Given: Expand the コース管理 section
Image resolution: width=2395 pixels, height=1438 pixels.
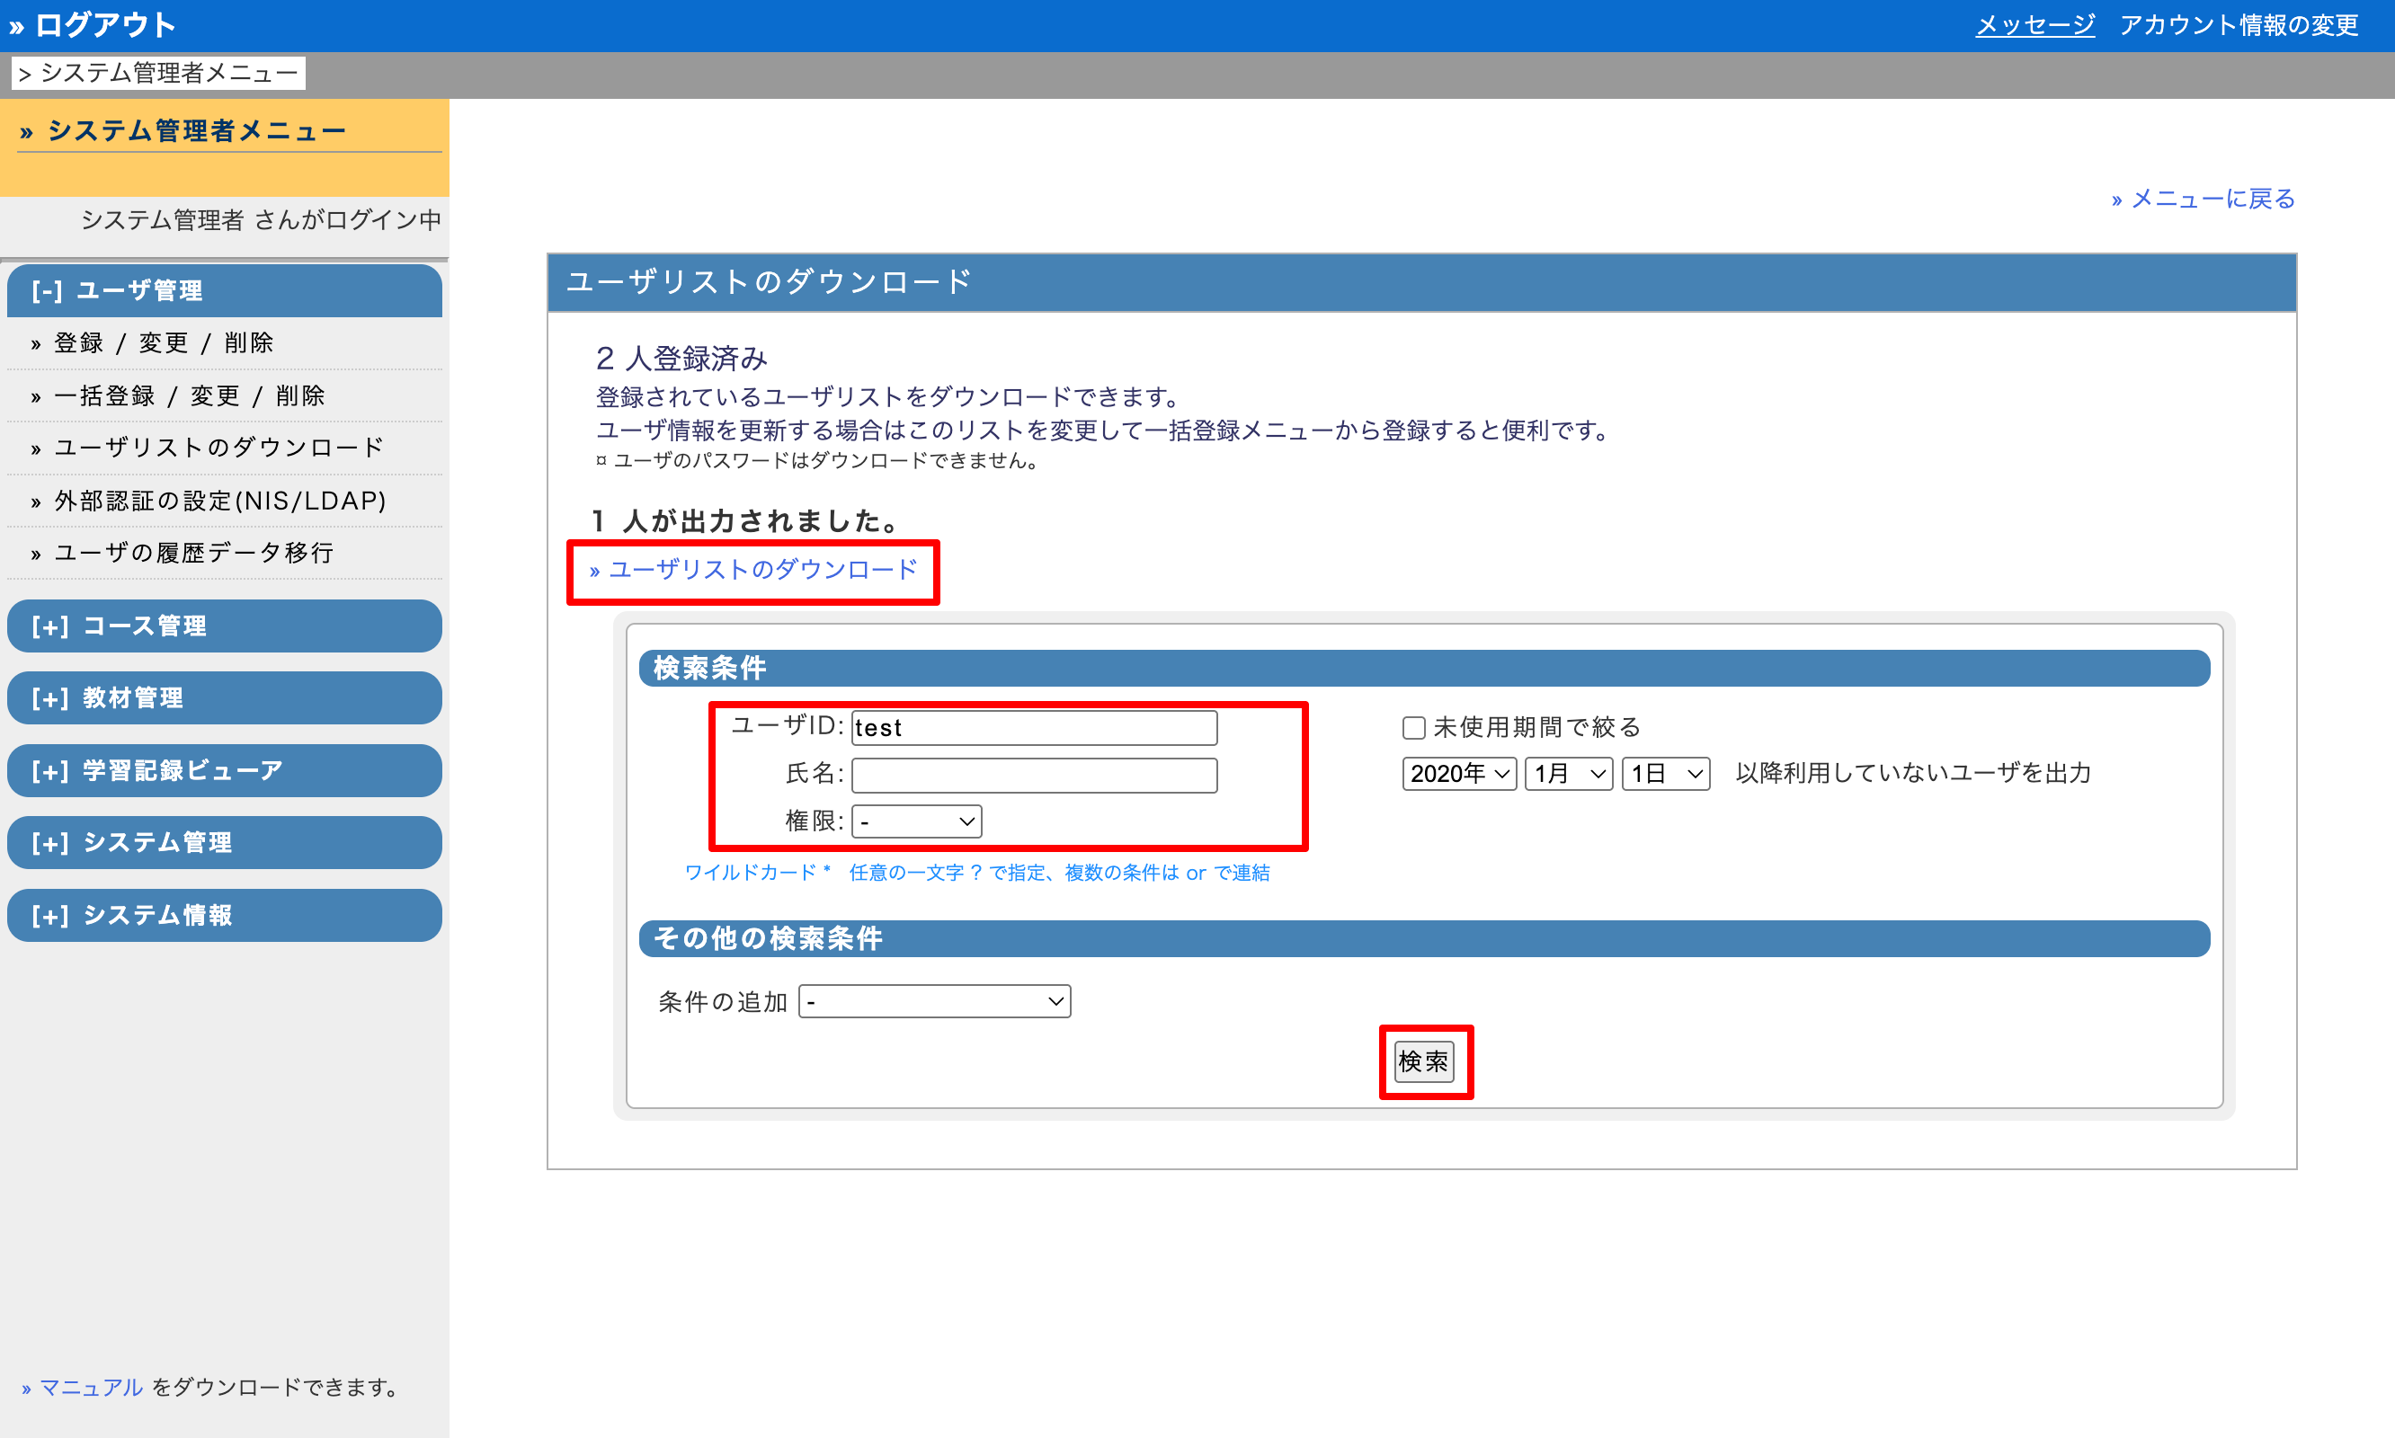Looking at the screenshot, I should [224, 626].
